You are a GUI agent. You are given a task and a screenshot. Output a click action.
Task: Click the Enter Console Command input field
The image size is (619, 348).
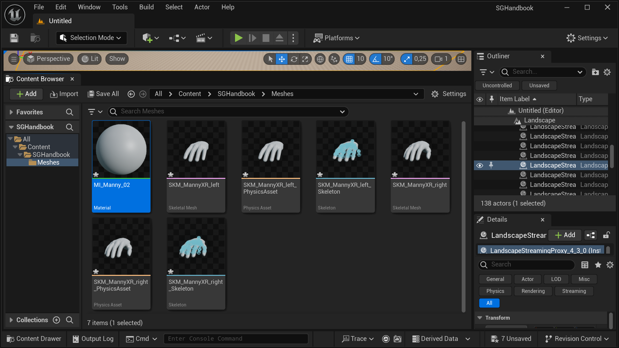236,339
